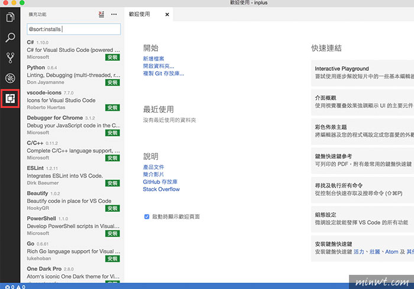Image resolution: width=414 pixels, height=289 pixels.
Task: Click 開啟資料夾 open folder link
Action: pos(159,66)
